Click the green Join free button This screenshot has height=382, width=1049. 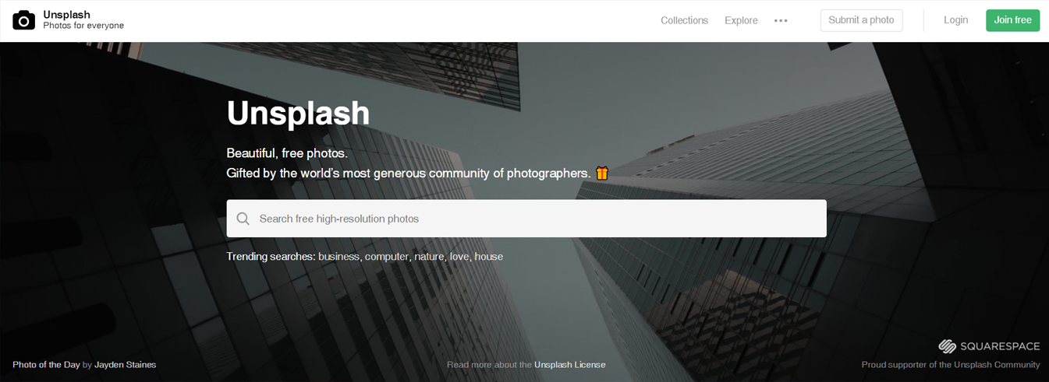[x=1012, y=20]
